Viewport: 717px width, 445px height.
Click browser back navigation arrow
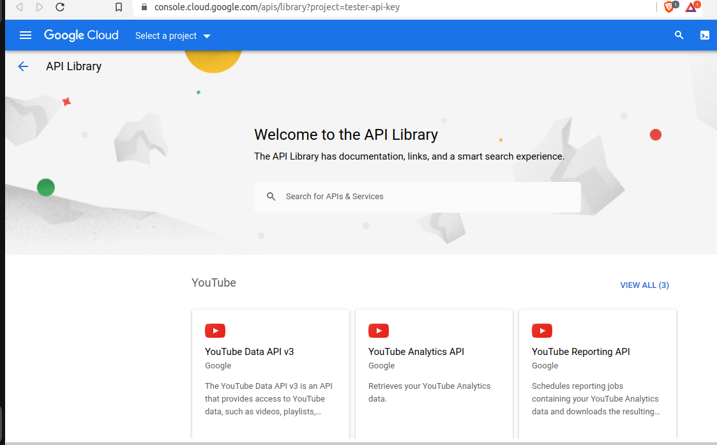[x=19, y=7]
